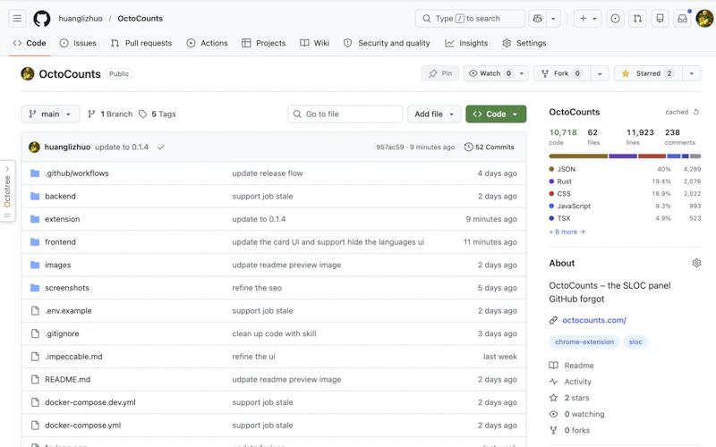Image resolution: width=716 pixels, height=447 pixels.
Task: Refresh the cached OctoCounts stats
Action: [x=696, y=112]
